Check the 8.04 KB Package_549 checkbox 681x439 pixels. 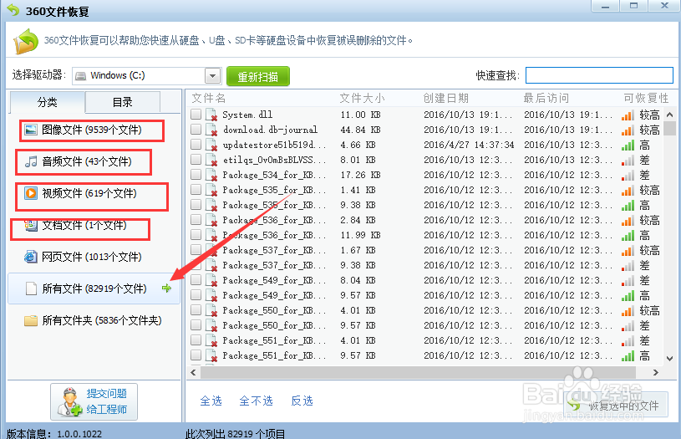(196, 280)
